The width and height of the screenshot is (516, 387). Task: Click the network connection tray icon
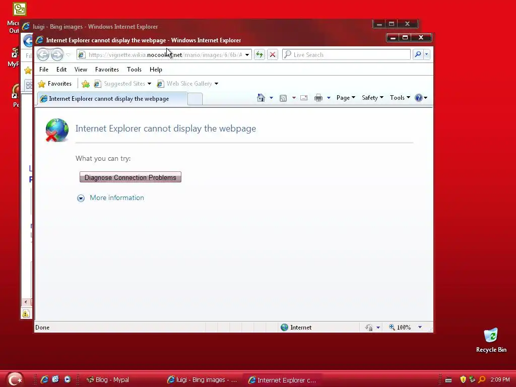(x=472, y=380)
